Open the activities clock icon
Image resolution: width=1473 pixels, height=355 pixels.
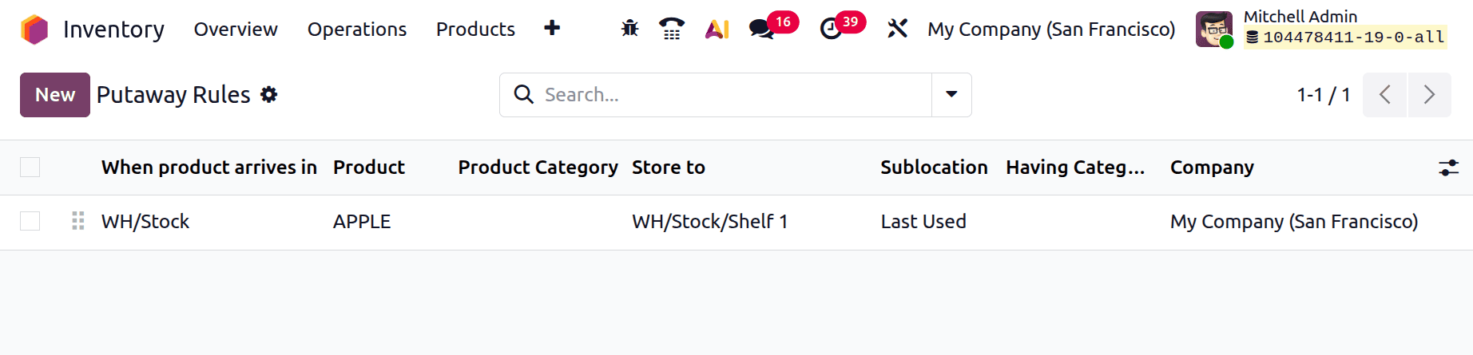[831, 30]
